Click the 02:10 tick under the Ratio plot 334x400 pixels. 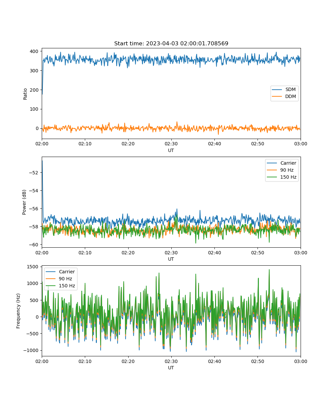click(x=85, y=144)
